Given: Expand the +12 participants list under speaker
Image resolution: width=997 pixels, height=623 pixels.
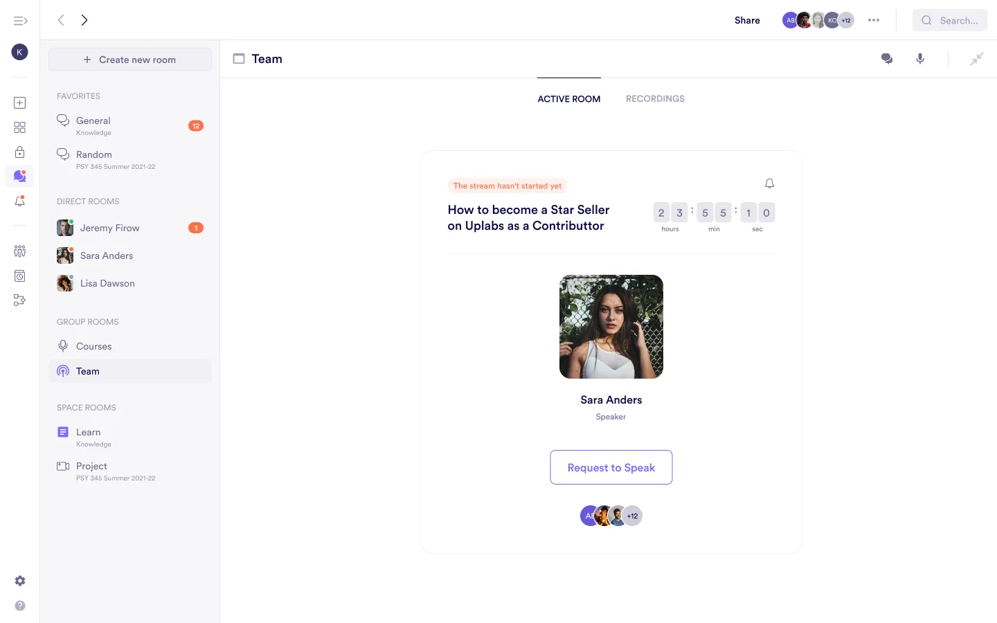Looking at the screenshot, I should coord(632,516).
